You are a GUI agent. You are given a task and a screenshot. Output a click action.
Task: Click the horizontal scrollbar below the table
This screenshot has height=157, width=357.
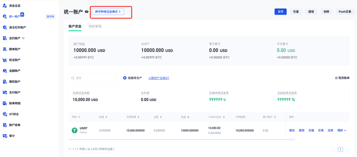(x=181, y=140)
